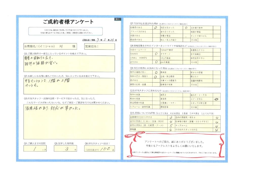Click the 新聞折込チラシ label
This screenshot has height=179, width=253.
[x=198, y=50]
